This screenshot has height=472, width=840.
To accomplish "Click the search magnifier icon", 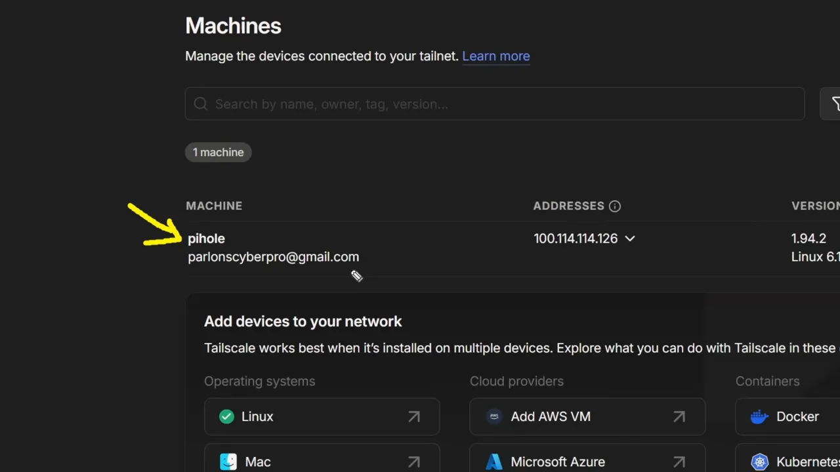I will coord(200,104).
